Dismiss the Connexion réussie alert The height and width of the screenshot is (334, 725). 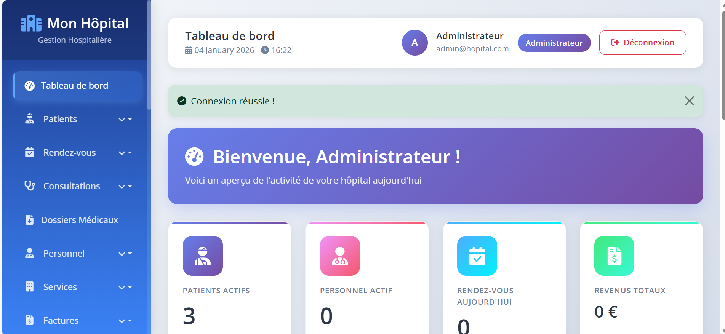[x=689, y=101]
